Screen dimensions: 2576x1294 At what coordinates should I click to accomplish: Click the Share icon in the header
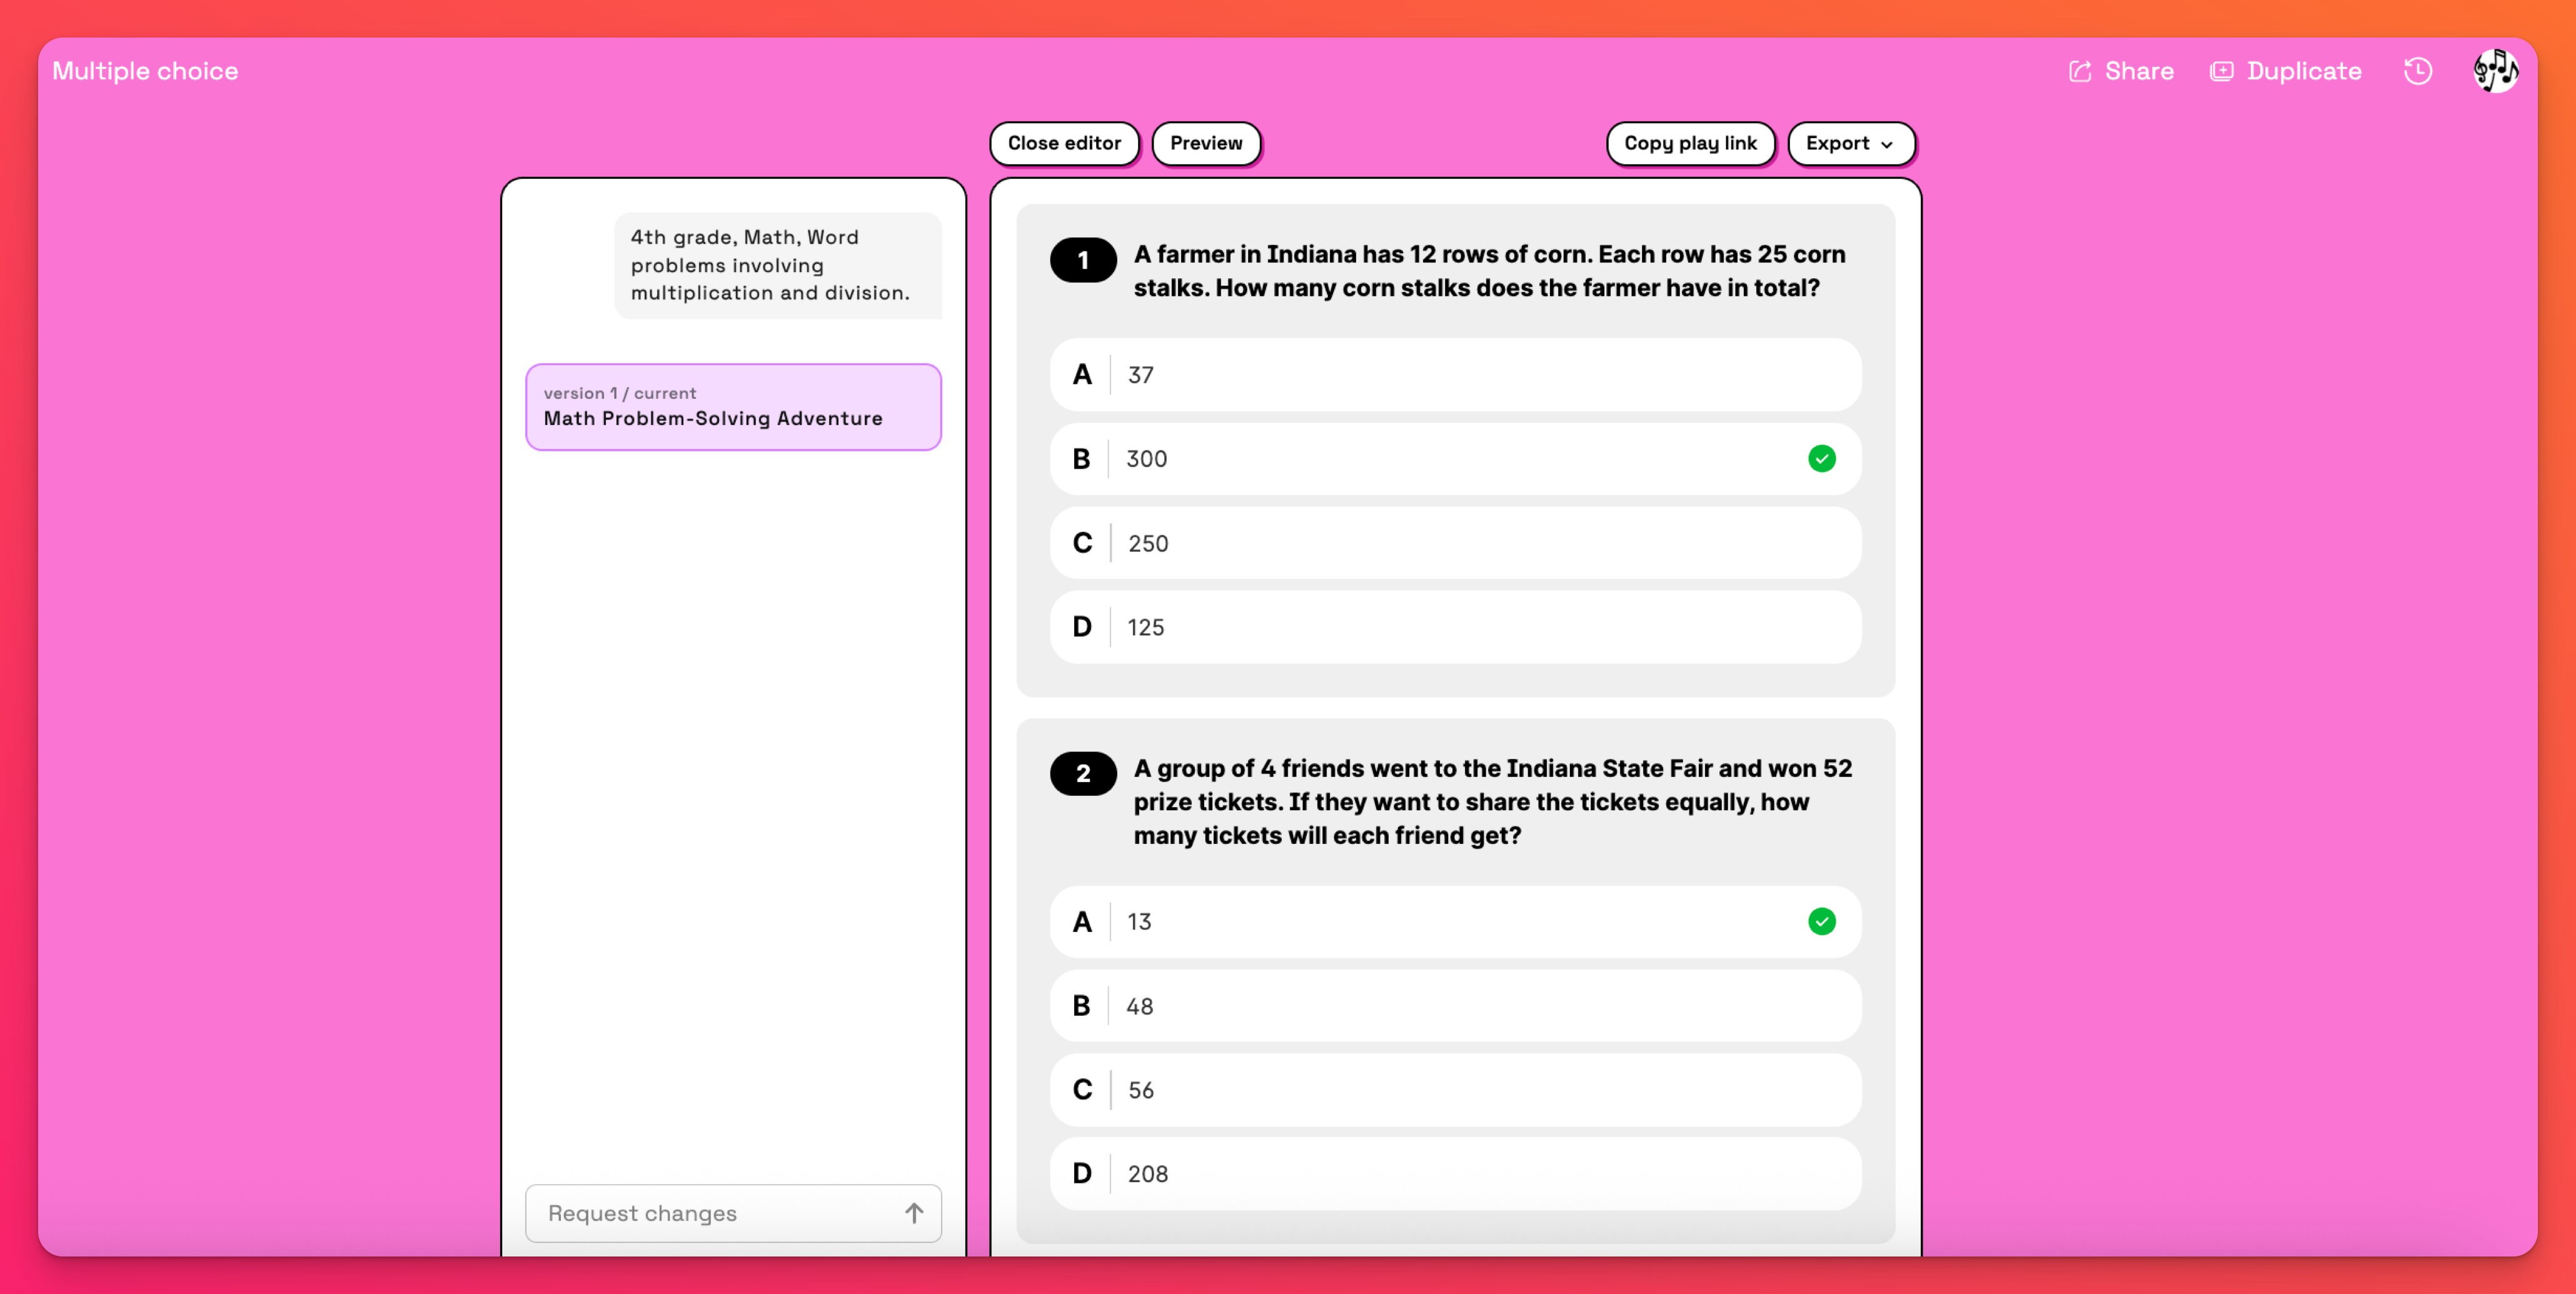(x=2080, y=71)
